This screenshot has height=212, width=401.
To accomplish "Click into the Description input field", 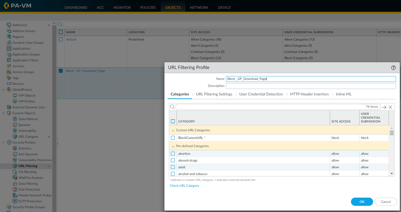I will coord(311,86).
